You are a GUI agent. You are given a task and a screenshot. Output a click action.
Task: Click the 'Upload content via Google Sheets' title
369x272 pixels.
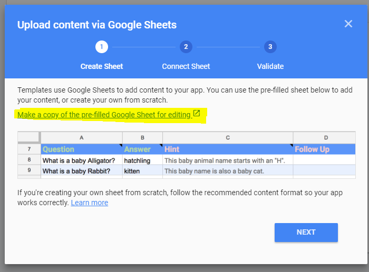(x=97, y=25)
